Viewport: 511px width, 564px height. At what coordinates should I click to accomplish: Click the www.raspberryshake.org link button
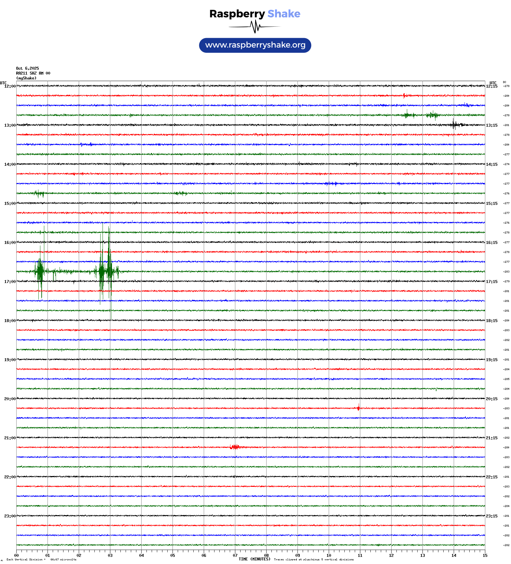click(x=255, y=45)
